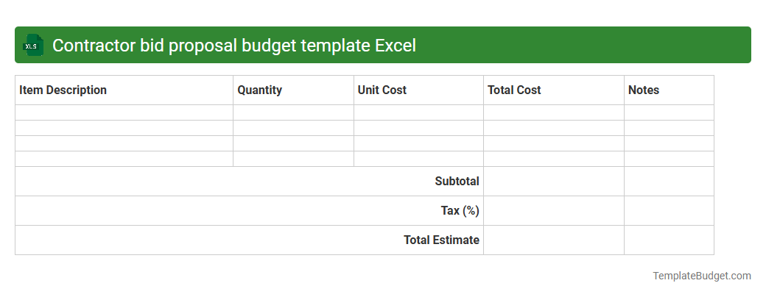
Task: Select the 'Quantity' column header
Action: point(294,90)
